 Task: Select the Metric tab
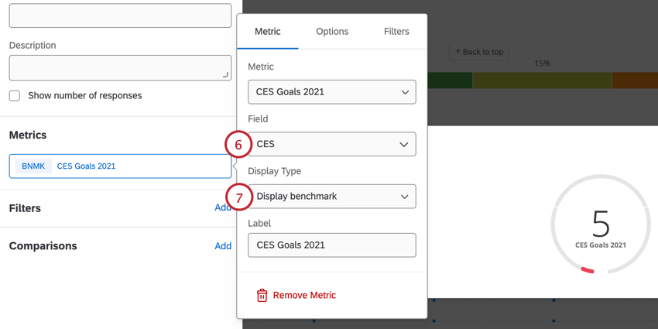point(268,32)
